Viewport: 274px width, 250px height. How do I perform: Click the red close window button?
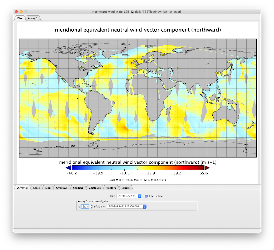click(17, 11)
